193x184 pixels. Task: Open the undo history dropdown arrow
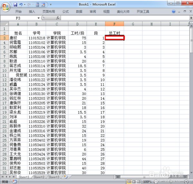(25, 5)
